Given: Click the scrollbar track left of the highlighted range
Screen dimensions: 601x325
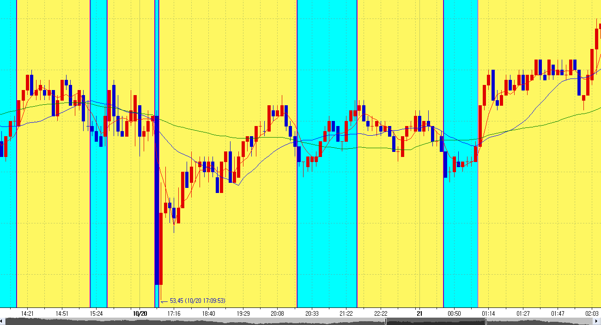Looking at the screenshot, I should pyautogui.click(x=194, y=321).
